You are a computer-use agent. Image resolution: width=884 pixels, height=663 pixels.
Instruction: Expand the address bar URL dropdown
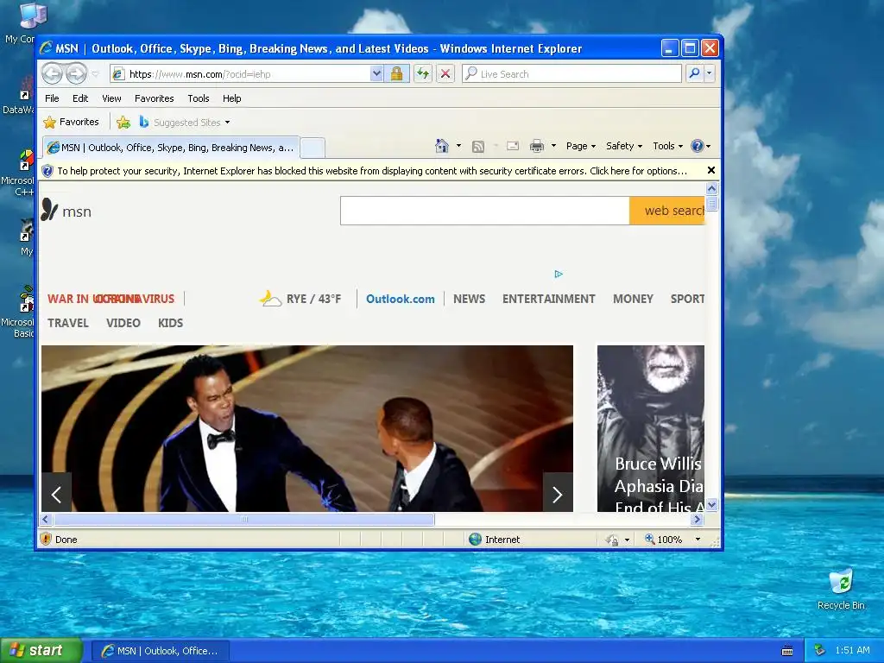376,74
